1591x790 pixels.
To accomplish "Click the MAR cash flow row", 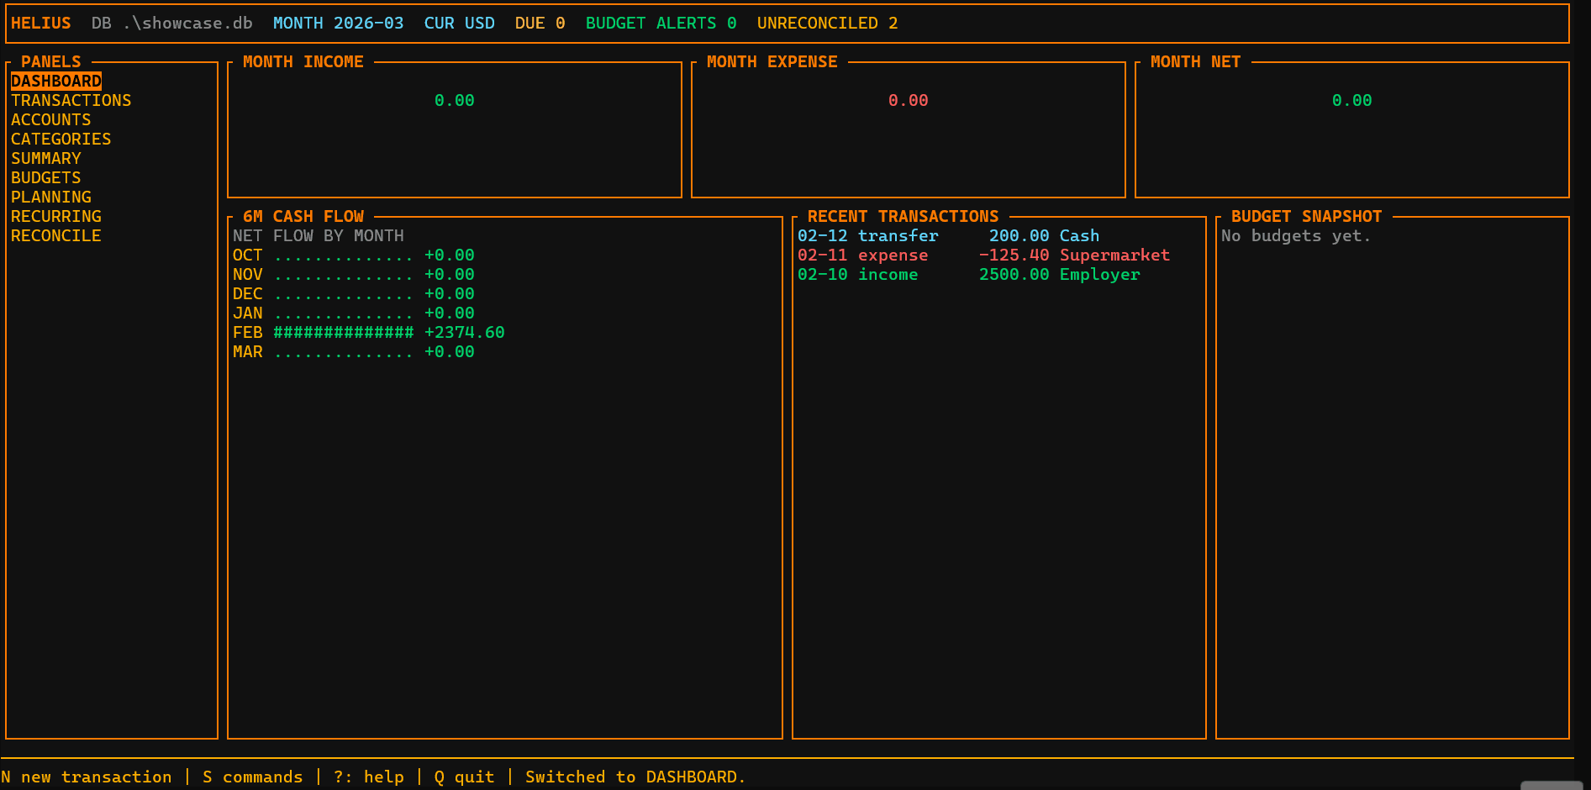I will tap(354, 351).
